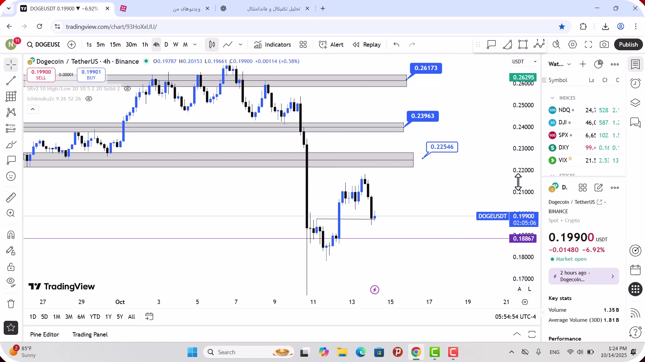The width and height of the screenshot is (645, 362).
Task: Open the economic calendar panel
Action: 635,270
